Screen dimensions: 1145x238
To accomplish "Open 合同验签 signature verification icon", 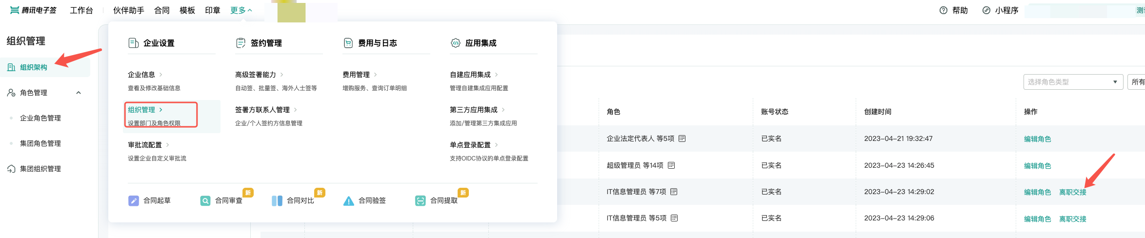I will pyautogui.click(x=348, y=201).
